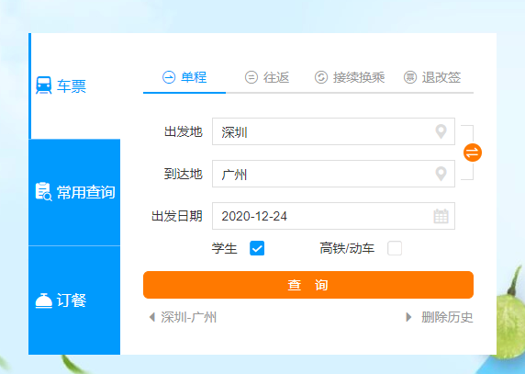This screenshot has width=525, height=374.
Task: Click the 删除历史 link
Action: 447,317
